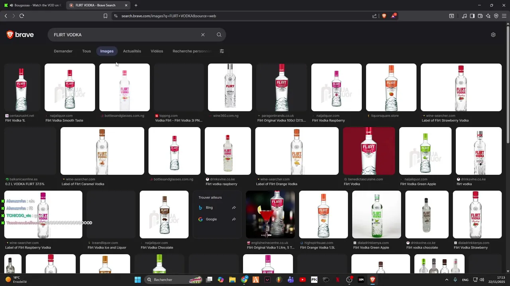Open Brave Shields lion icon
Screen dimensions: 510x286
tap(384, 16)
